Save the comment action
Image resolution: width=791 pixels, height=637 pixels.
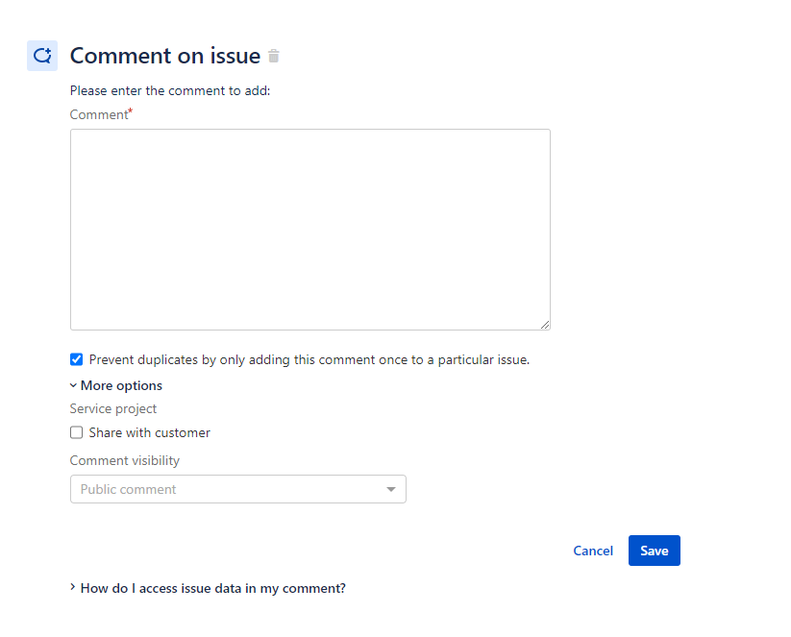tap(655, 551)
